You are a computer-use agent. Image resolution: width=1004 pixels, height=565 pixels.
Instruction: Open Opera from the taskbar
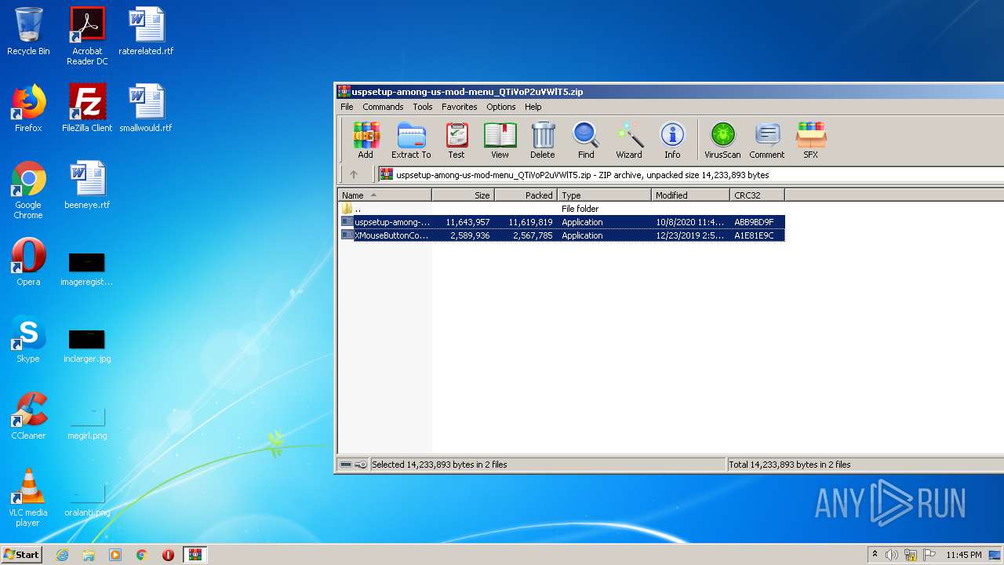point(168,555)
